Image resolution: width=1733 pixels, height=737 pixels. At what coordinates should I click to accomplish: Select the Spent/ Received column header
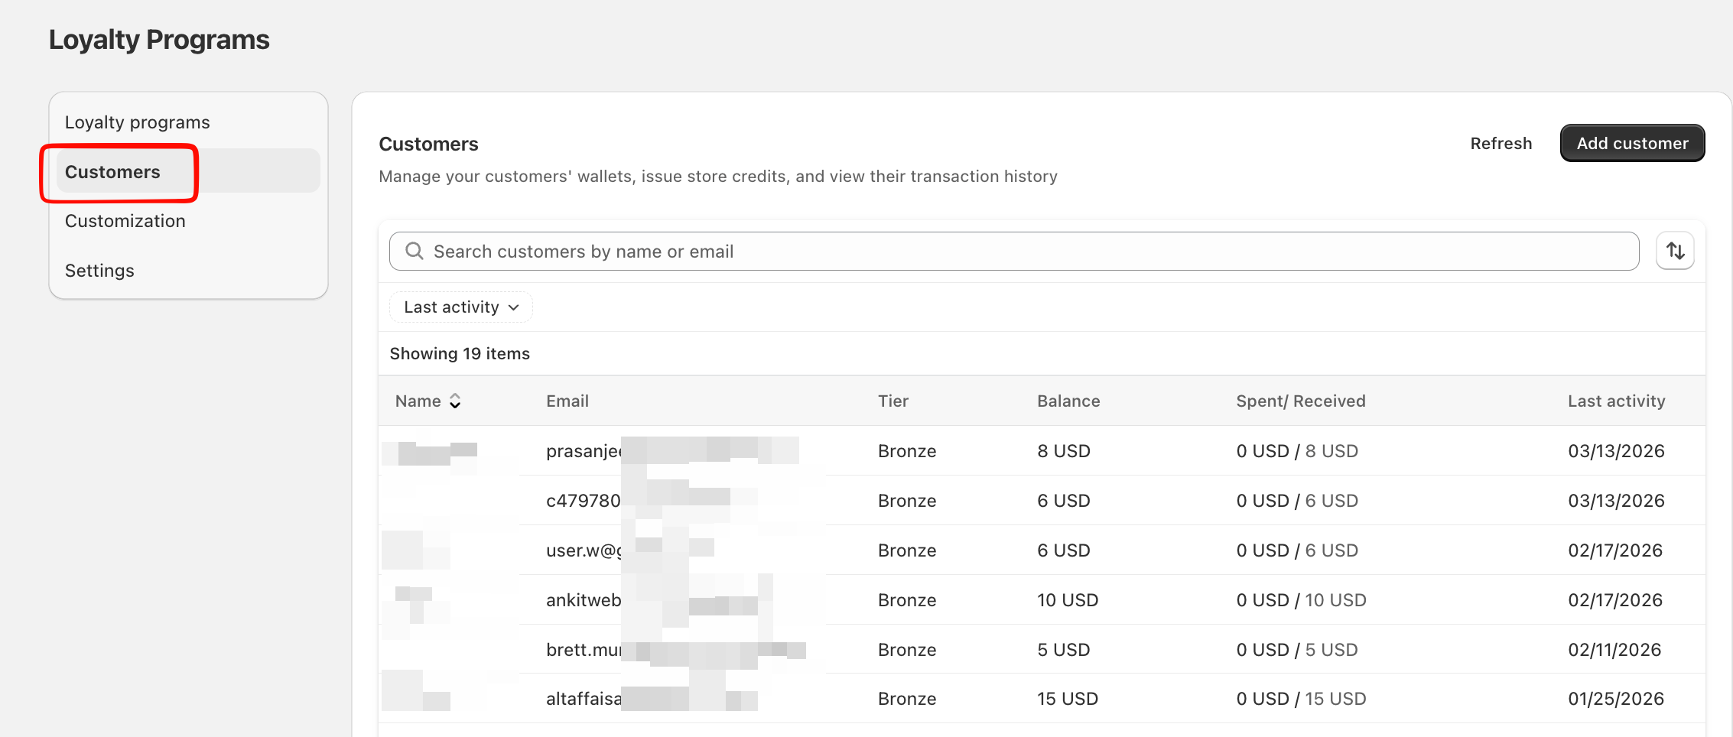click(1301, 401)
